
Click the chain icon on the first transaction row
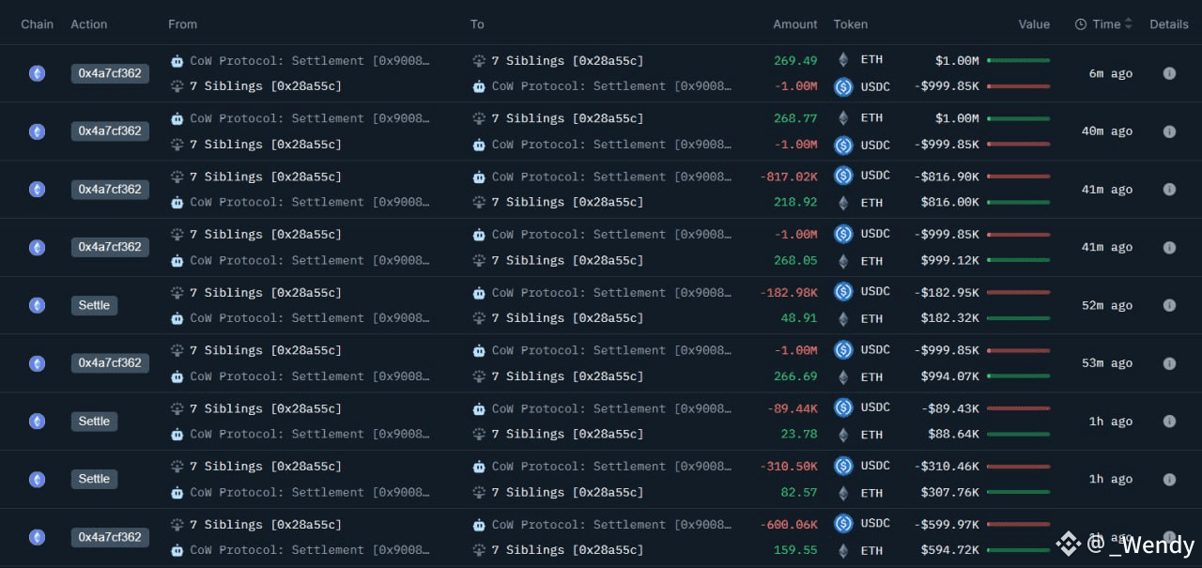37,73
